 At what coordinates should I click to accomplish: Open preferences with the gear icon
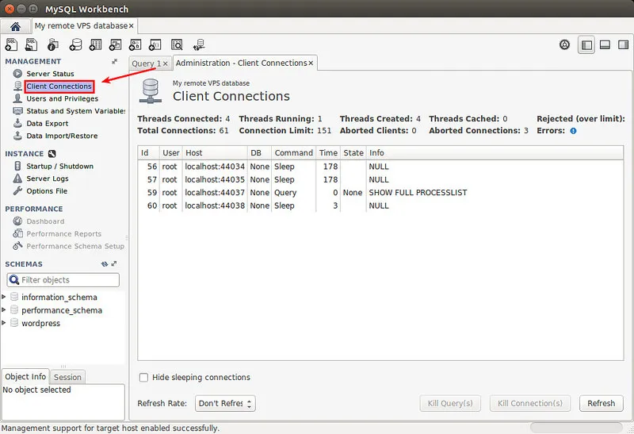pyautogui.click(x=564, y=45)
